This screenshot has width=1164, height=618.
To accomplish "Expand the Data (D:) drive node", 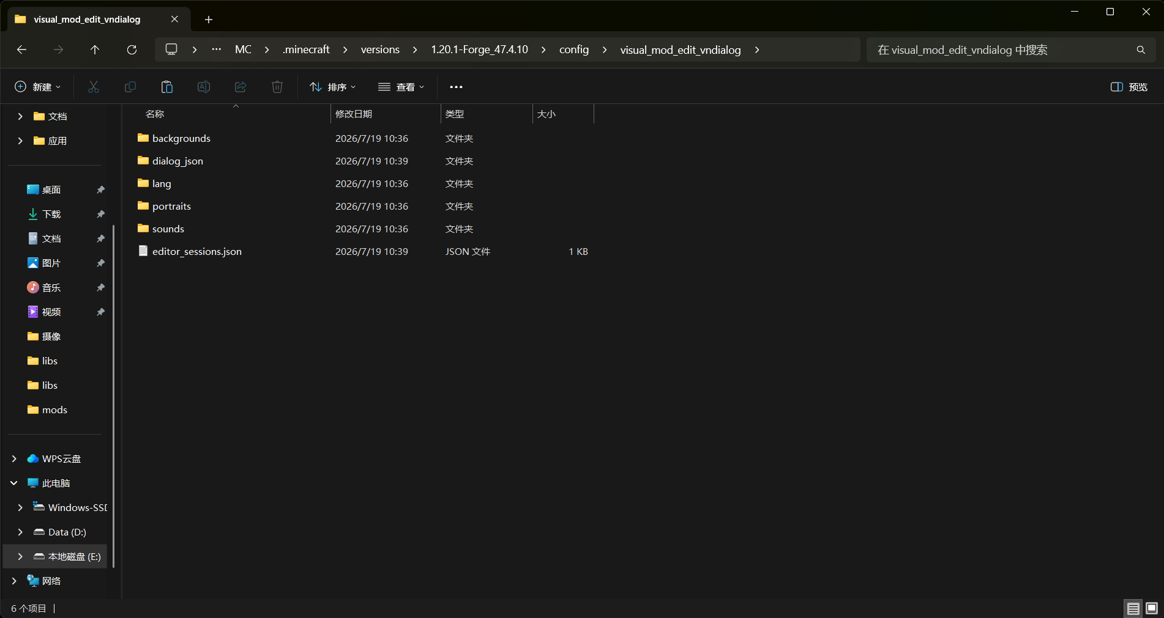I will [20, 532].
